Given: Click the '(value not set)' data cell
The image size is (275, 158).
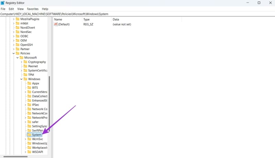Looking at the screenshot, I should point(122,24).
